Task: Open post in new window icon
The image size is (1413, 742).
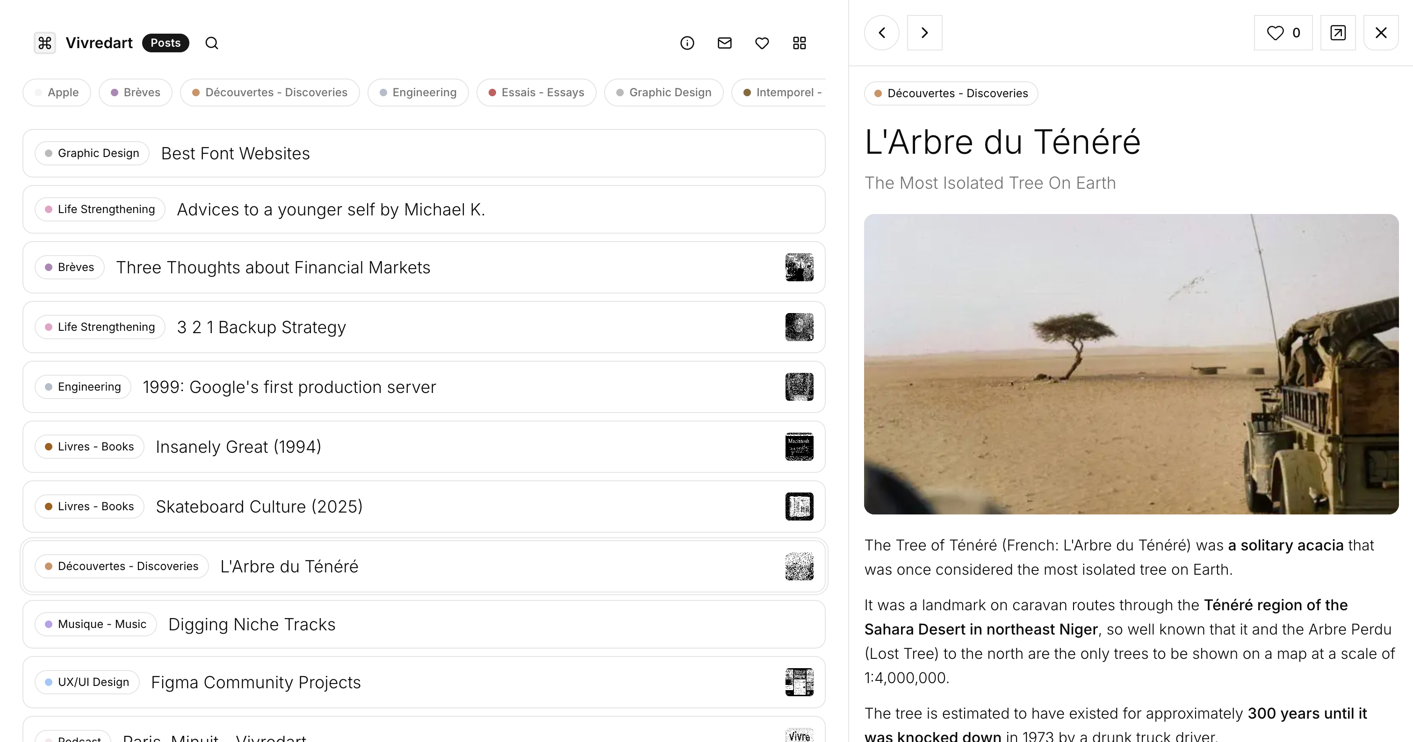Action: 1338,33
